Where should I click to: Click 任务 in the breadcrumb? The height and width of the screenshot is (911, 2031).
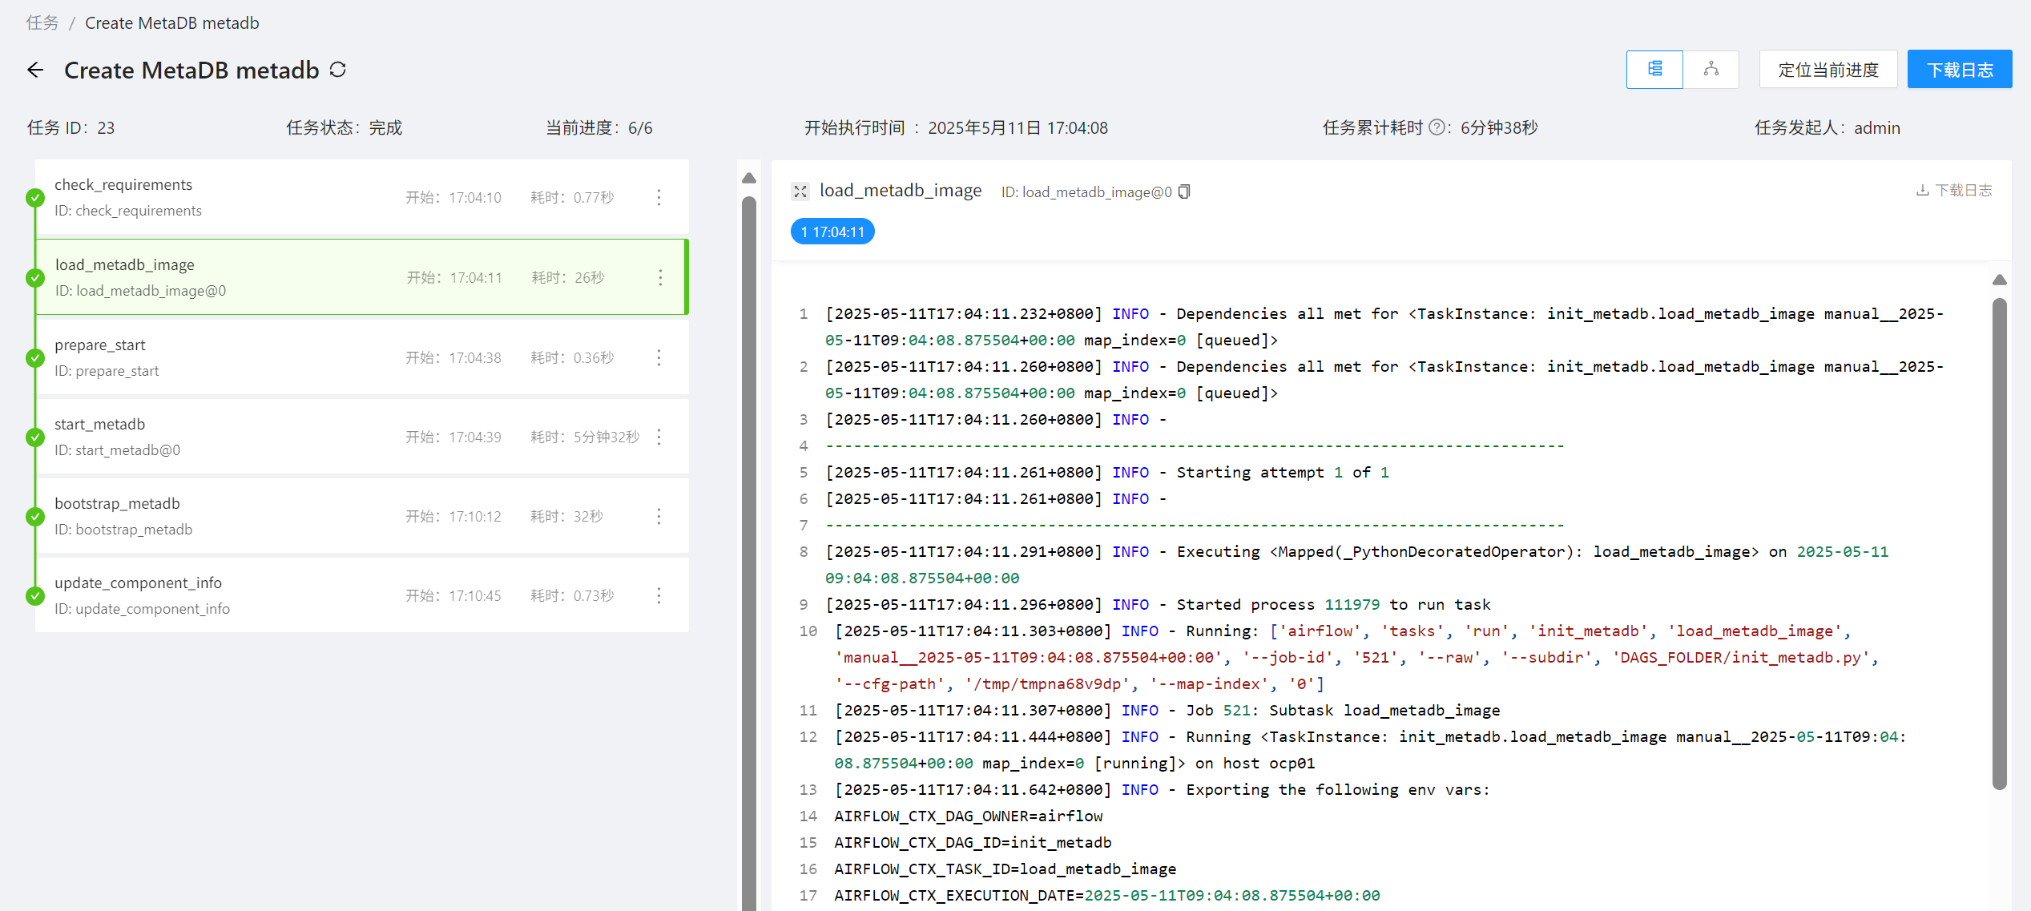[x=42, y=23]
